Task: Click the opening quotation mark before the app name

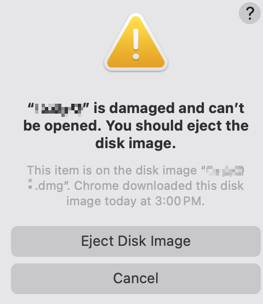Action: point(31,106)
